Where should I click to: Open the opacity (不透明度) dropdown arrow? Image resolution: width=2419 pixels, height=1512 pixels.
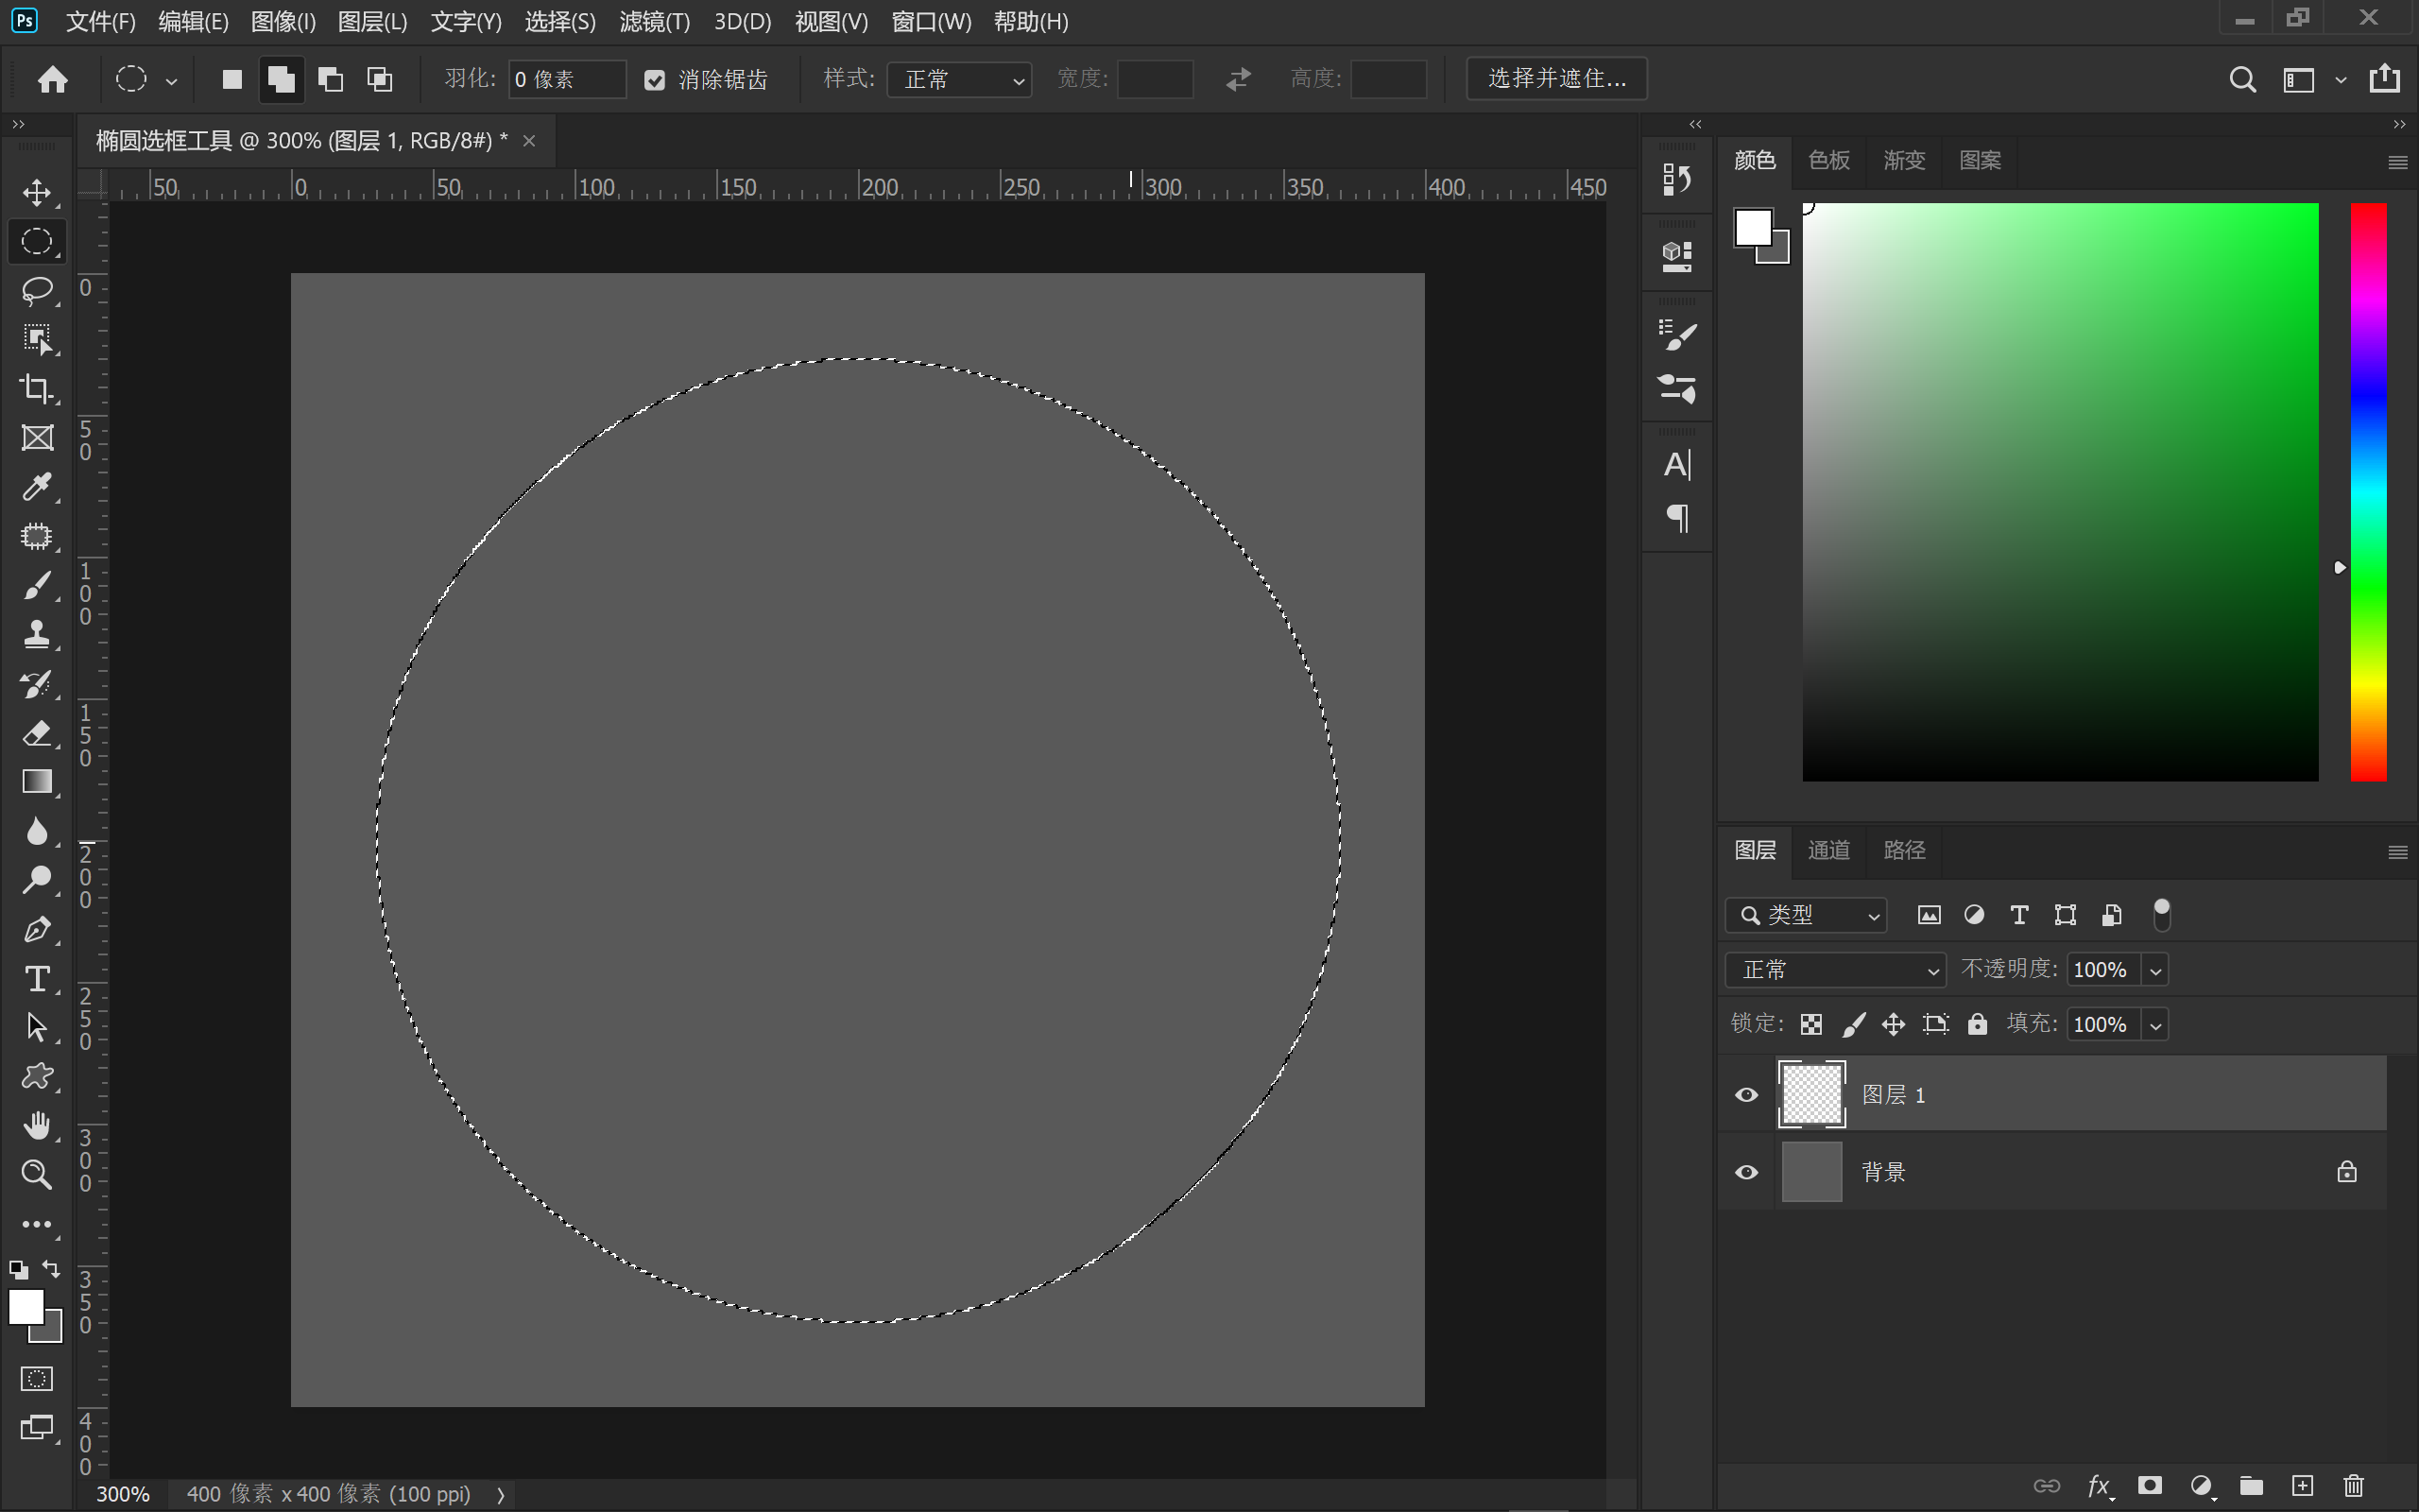click(2155, 970)
